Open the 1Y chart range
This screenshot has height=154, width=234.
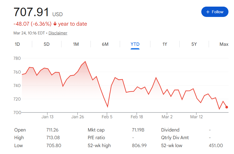tap(165, 44)
